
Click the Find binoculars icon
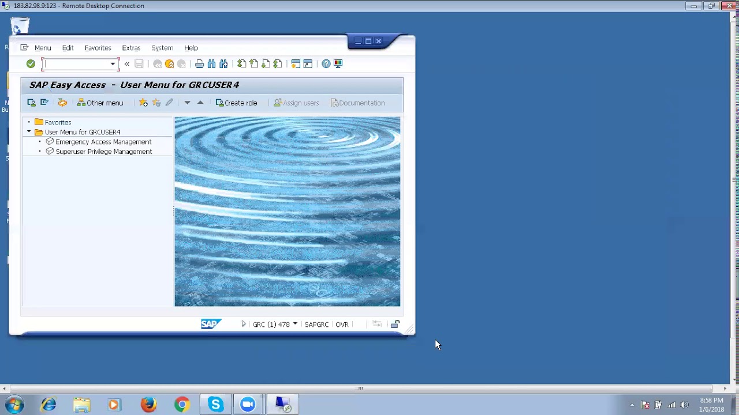[x=211, y=64]
